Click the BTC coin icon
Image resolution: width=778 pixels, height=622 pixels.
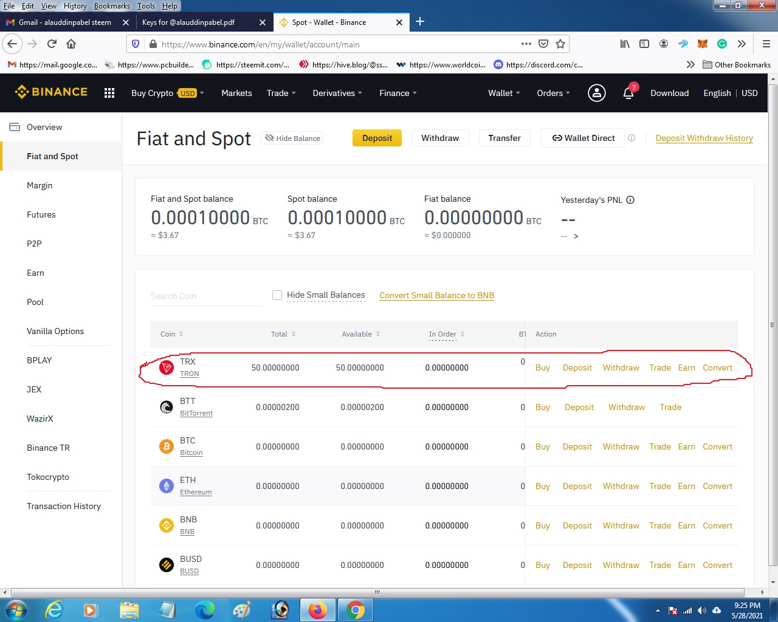(x=167, y=446)
